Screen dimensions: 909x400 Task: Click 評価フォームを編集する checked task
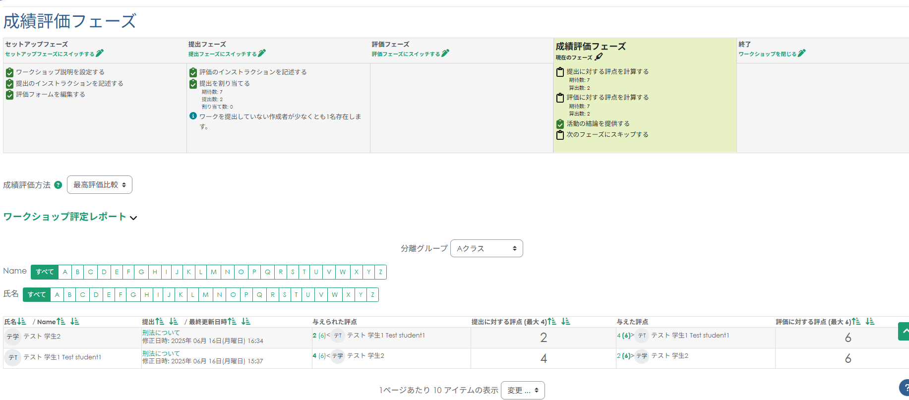click(x=50, y=94)
